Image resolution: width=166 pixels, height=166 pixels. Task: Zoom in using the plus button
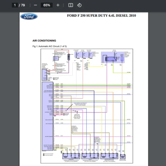click(x=58, y=5)
